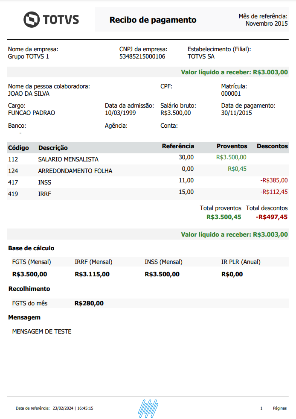
Task: Select the MENSAGEM DE TESTE text
Action: tap(42, 331)
